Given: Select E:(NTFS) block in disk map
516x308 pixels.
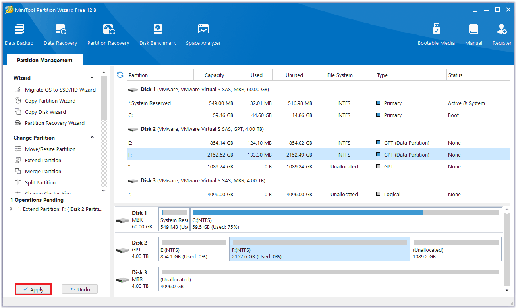Looking at the screenshot, I should (194, 249).
